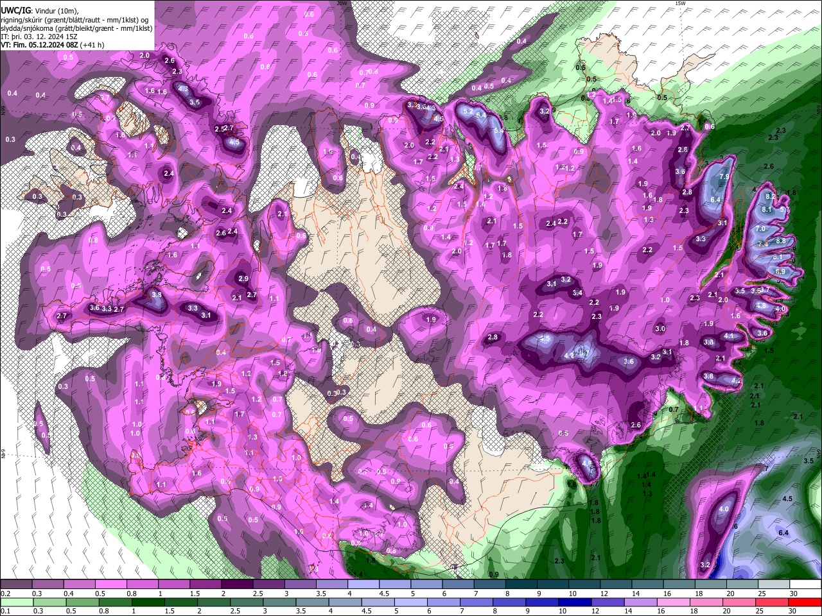
Task: Pick the white top-row swatch labeled 30
Action: [804, 585]
